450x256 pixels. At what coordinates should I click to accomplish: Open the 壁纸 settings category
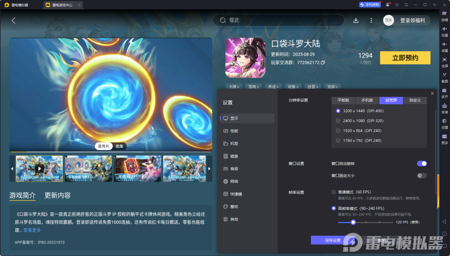[247, 206]
